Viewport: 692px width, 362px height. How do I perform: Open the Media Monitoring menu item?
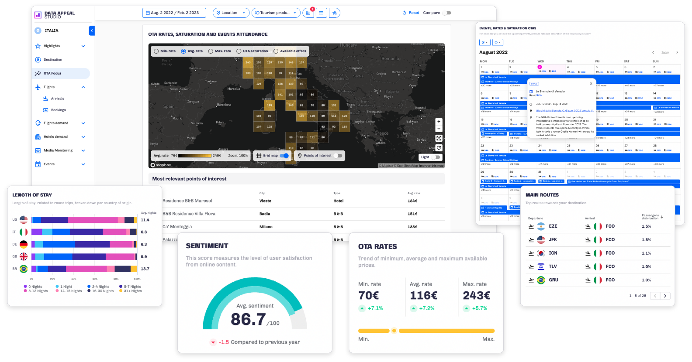coord(58,150)
